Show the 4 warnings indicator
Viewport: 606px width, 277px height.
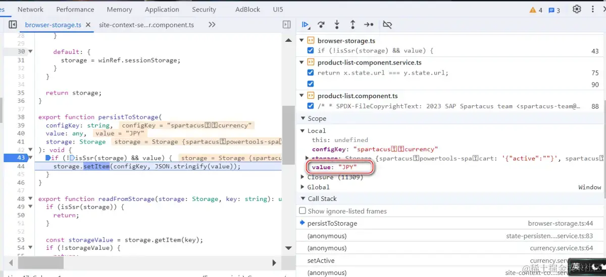[x=536, y=10]
